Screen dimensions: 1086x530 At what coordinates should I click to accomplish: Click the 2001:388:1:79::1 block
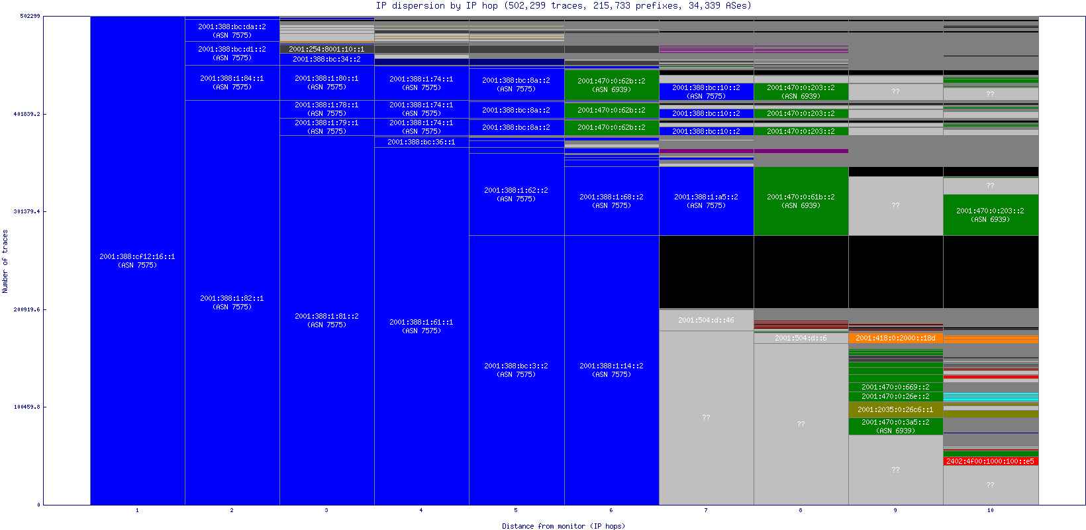coord(327,127)
